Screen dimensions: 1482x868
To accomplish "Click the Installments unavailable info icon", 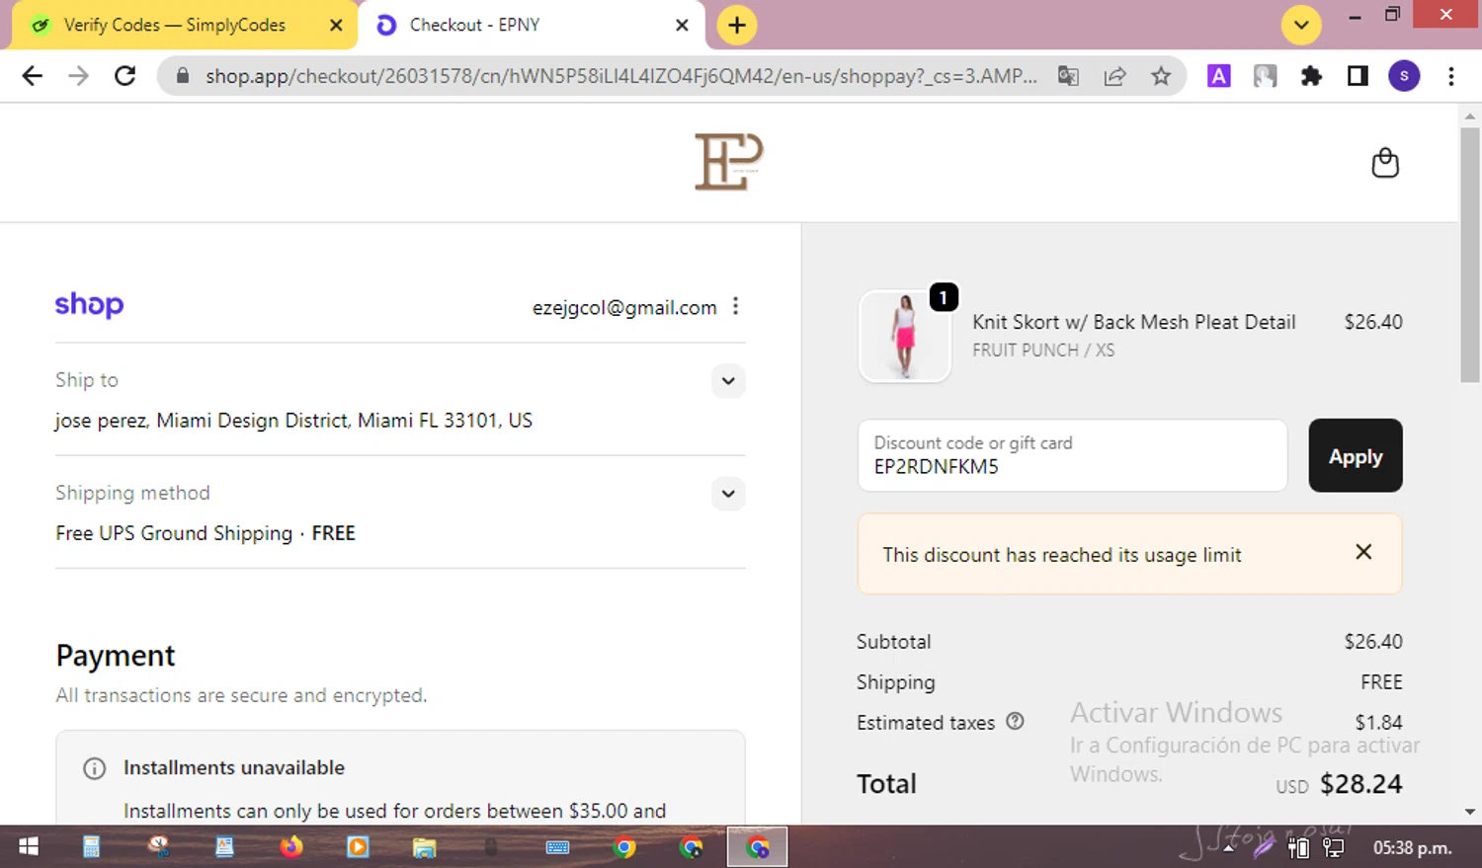I will pyautogui.click(x=95, y=768).
